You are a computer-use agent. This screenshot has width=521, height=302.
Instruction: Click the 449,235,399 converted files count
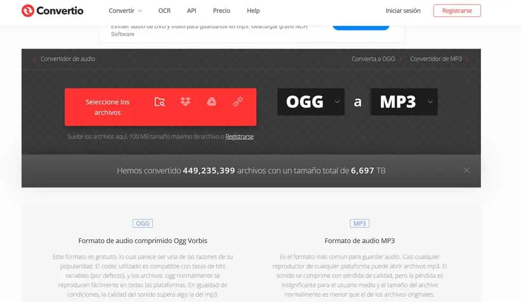[x=208, y=171]
